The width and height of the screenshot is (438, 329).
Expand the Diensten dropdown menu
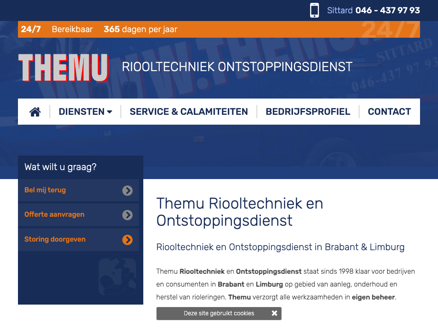[x=81, y=112]
